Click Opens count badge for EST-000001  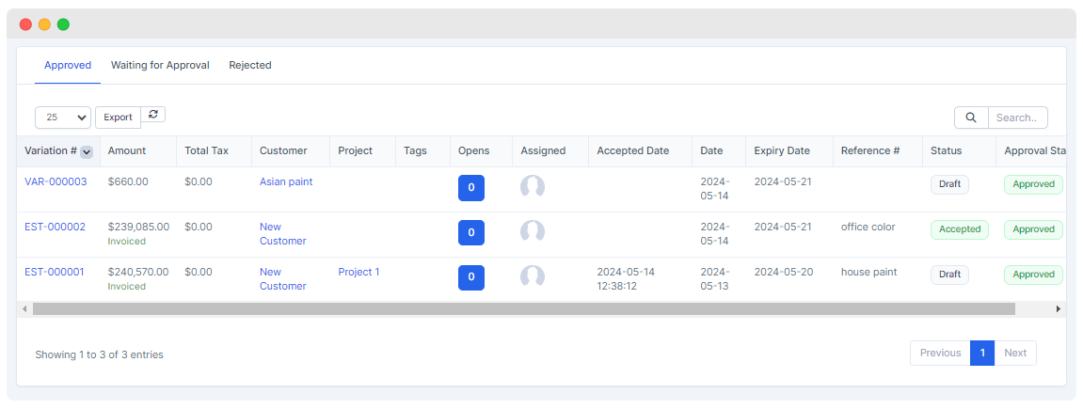[x=471, y=277]
